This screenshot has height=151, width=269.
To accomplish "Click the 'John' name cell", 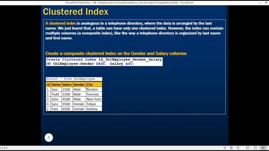I will (56, 99).
